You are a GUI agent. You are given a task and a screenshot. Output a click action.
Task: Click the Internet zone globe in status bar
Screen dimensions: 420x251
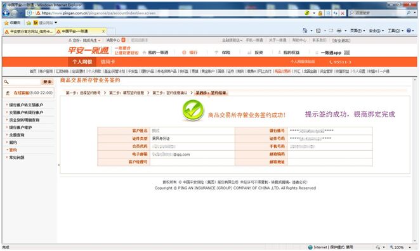click(310, 247)
